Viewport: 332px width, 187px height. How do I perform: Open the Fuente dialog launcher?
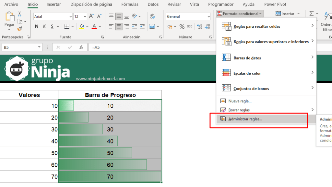pos(102,37)
